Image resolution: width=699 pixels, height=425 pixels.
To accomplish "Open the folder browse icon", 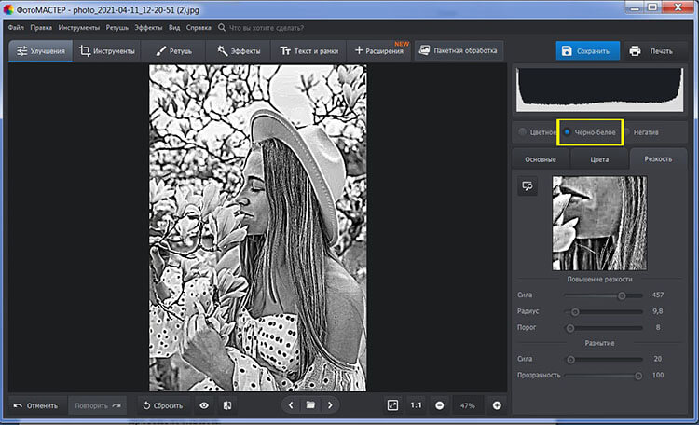I will tap(310, 405).
